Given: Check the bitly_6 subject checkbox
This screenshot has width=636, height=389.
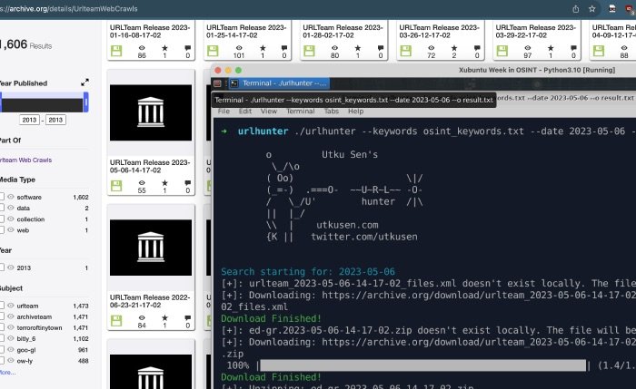Looking at the screenshot, I should pos(2,338).
